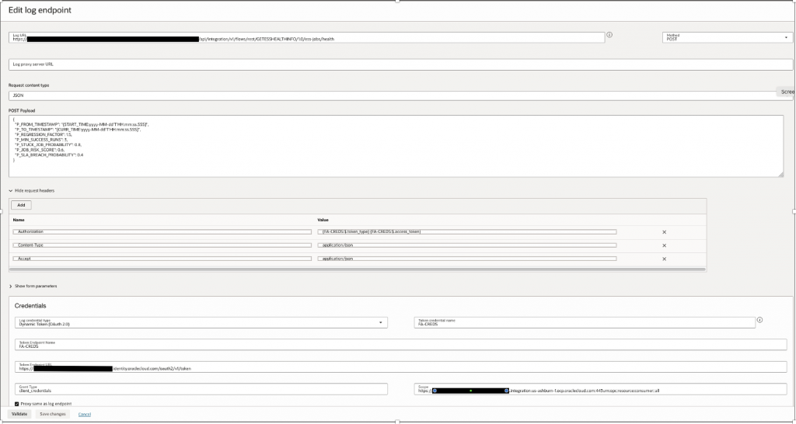796x424 pixels.
Task: Click the Value column header
Action: pyautogui.click(x=323, y=220)
